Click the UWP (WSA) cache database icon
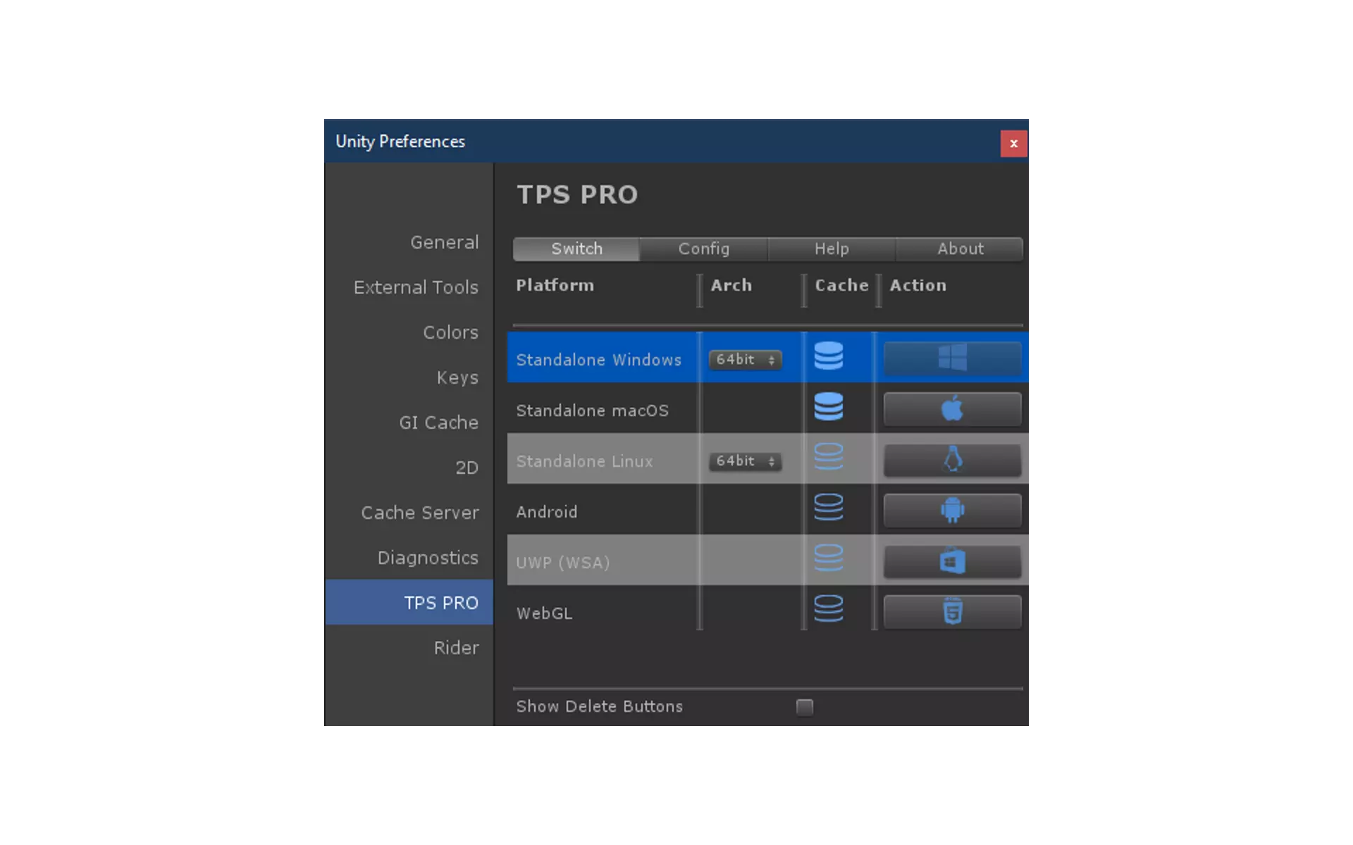 point(828,559)
